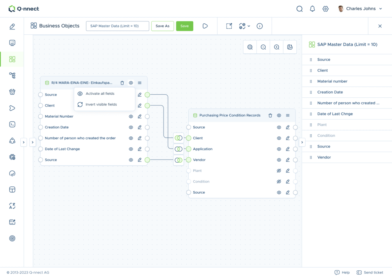Select Creation Date in the right side list
The image size is (392, 278).
[x=347, y=92]
